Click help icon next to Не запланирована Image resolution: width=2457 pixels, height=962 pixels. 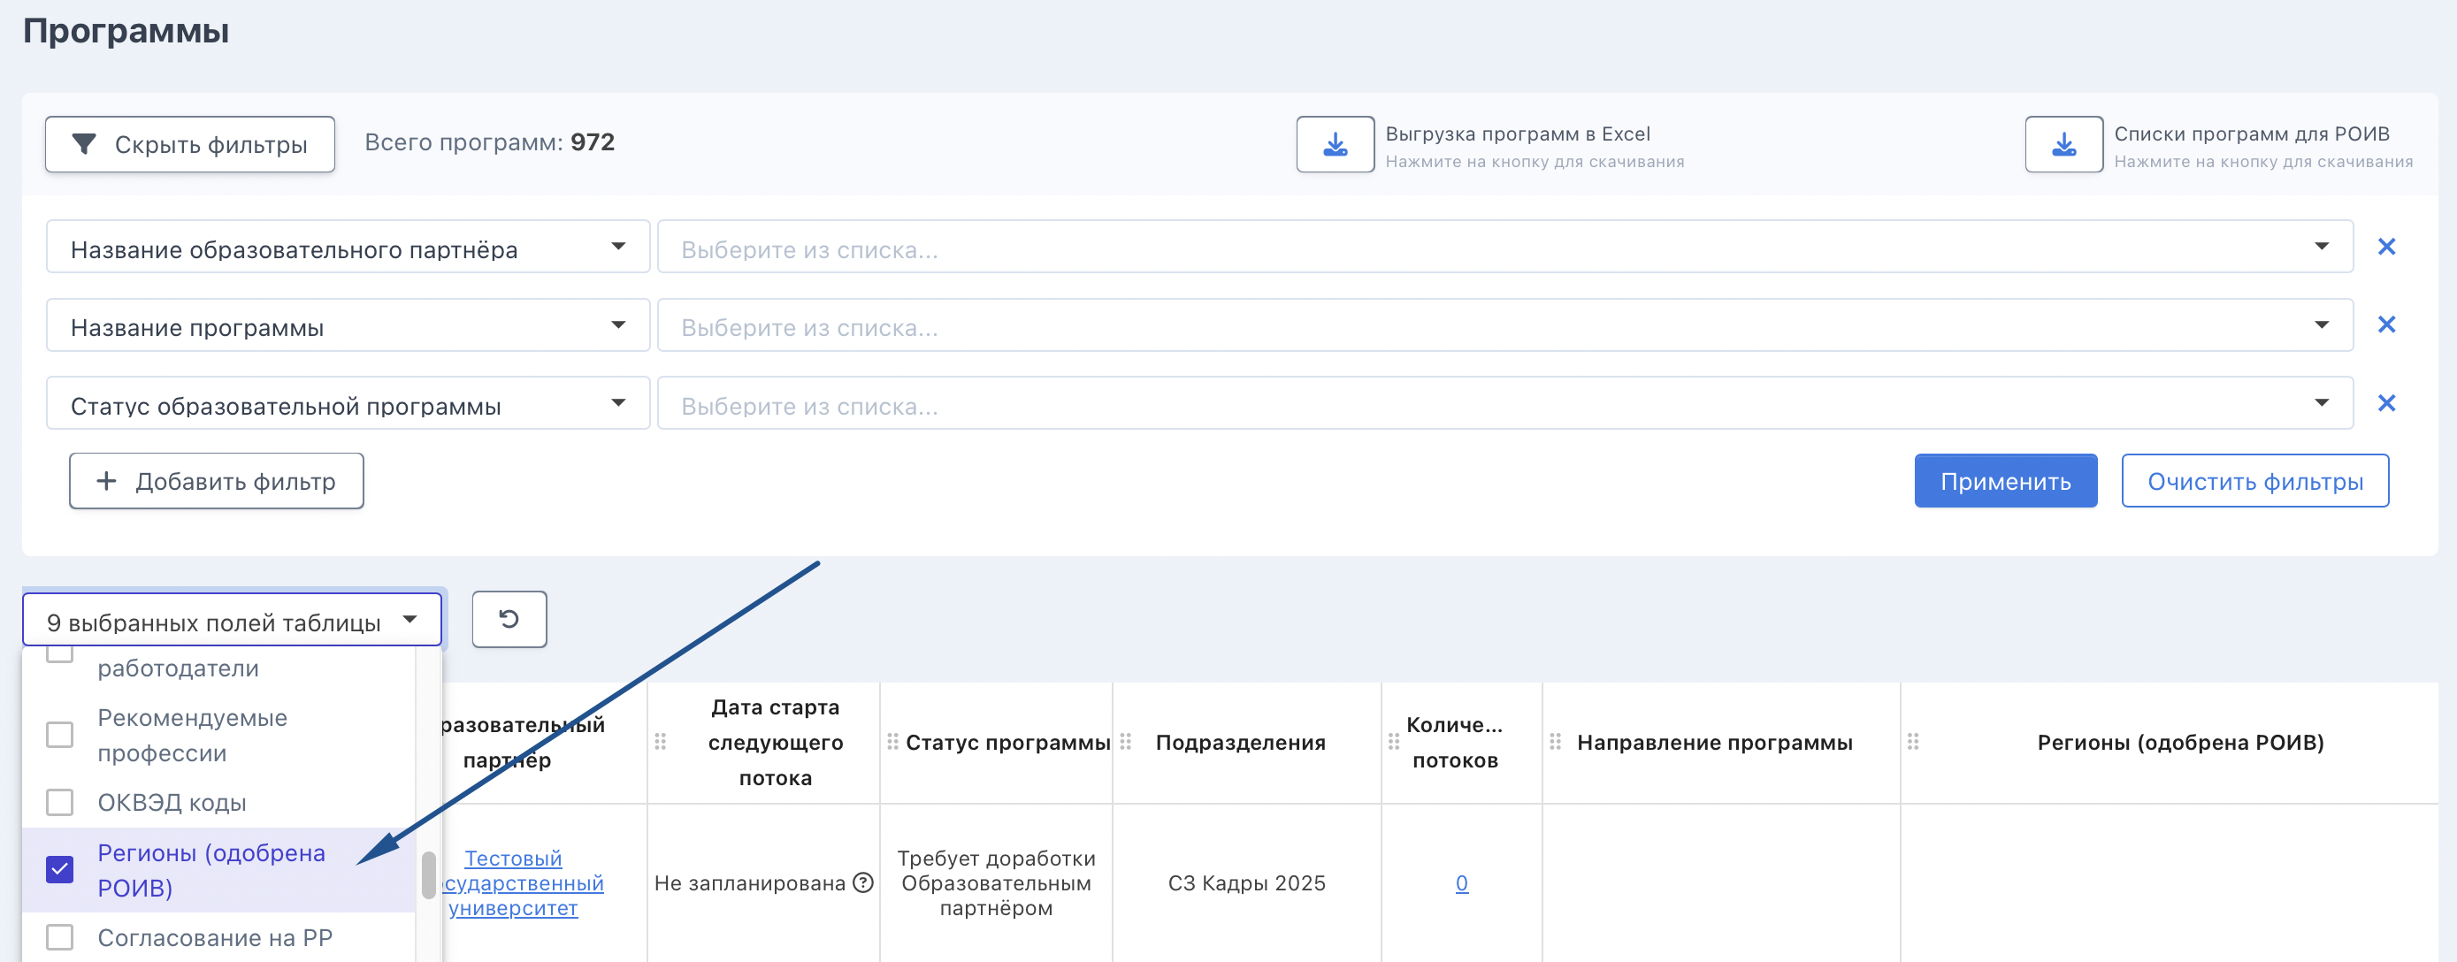(x=863, y=883)
